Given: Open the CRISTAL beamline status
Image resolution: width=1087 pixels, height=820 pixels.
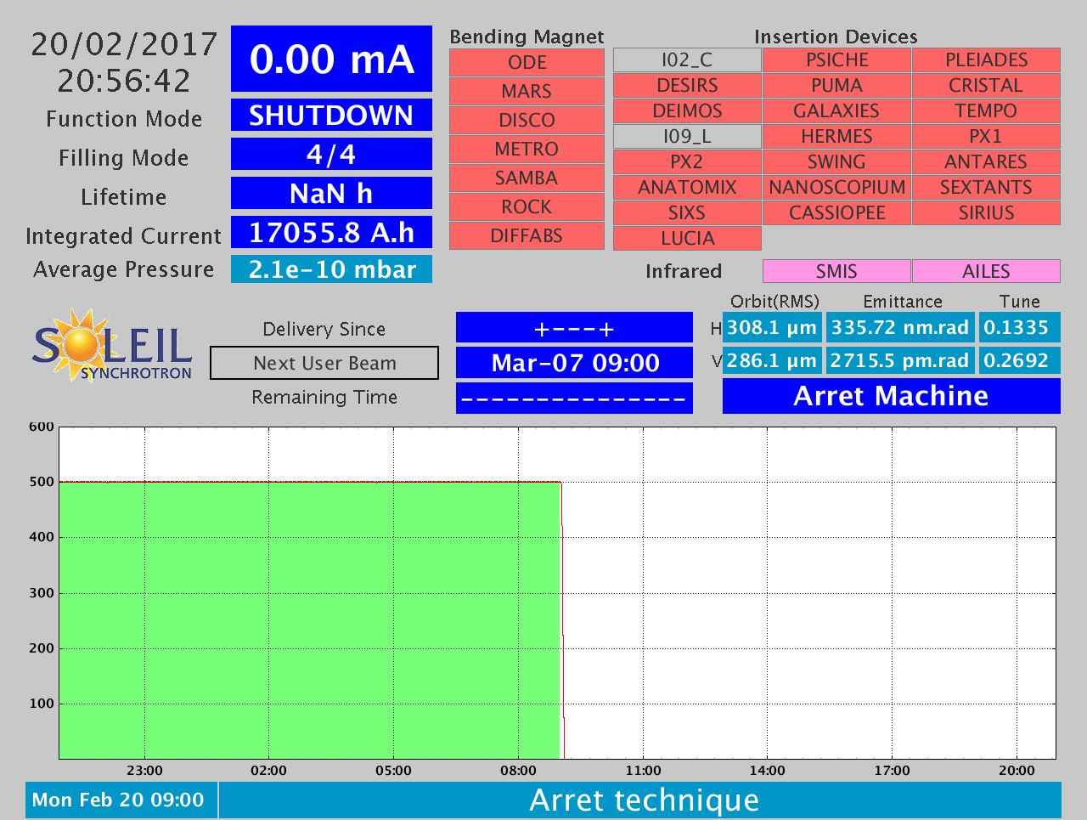Looking at the screenshot, I should 986,86.
